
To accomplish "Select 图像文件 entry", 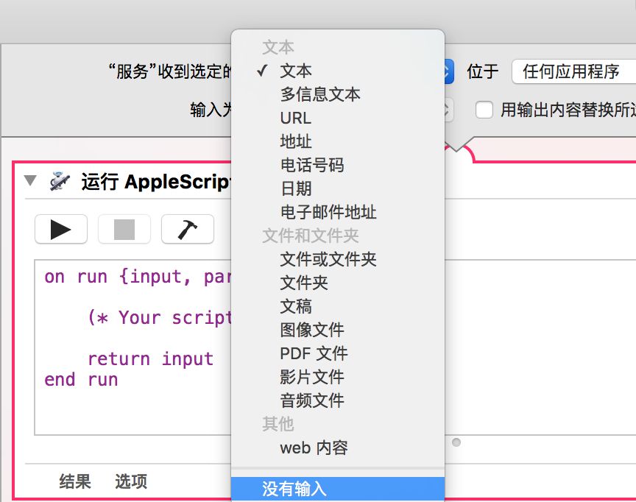I will pyautogui.click(x=337, y=330).
